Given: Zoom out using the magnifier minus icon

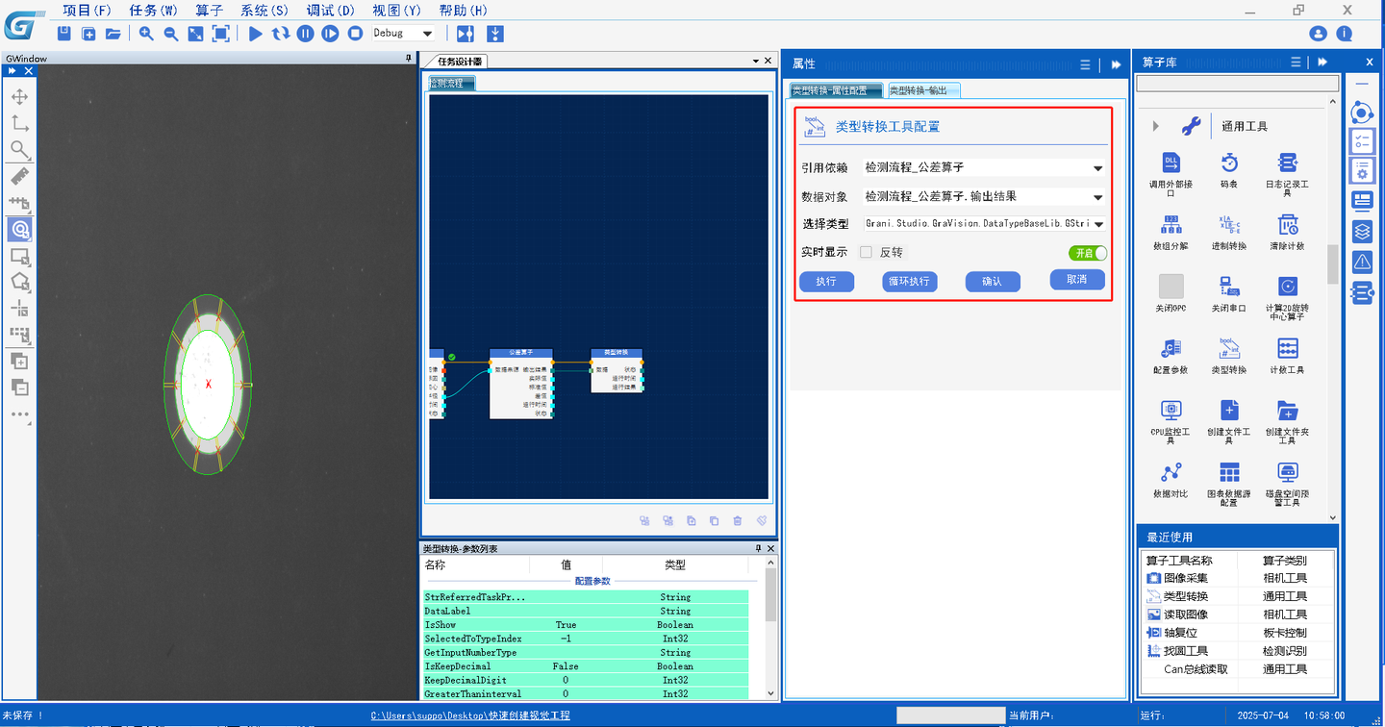Looking at the screenshot, I should click(170, 34).
